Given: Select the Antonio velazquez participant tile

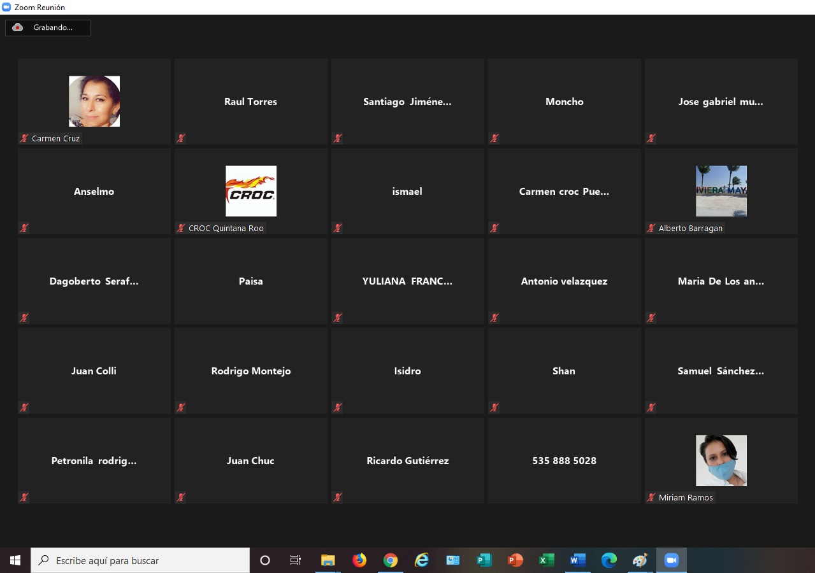Looking at the screenshot, I should click(x=564, y=281).
